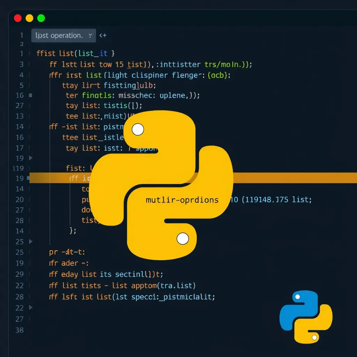
Task: Expand the fold arrow below the 'rff lsft ist list' line
Action: coord(31,307)
